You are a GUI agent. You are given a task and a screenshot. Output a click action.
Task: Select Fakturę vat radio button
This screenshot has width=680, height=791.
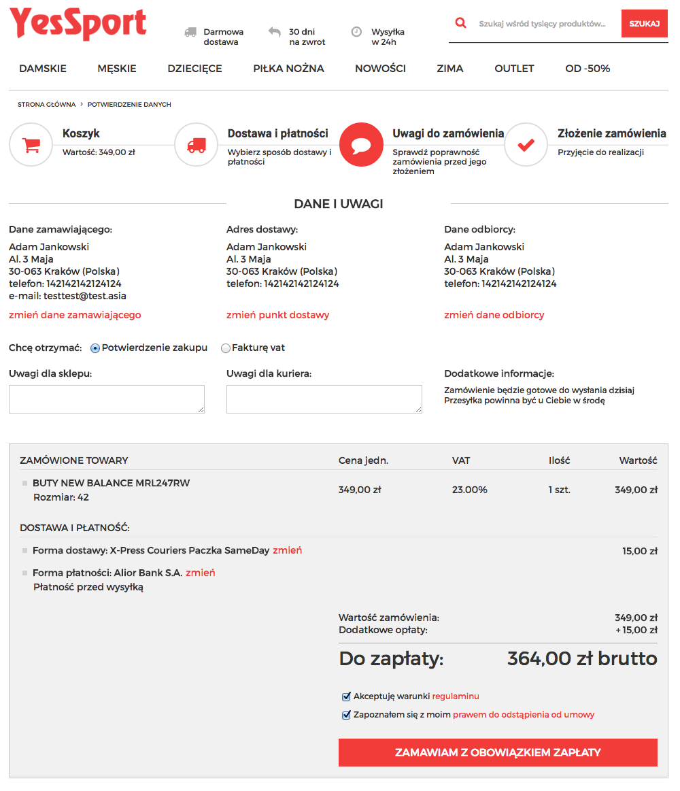pyautogui.click(x=226, y=348)
